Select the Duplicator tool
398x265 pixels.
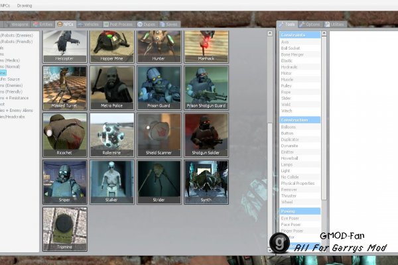(300, 140)
